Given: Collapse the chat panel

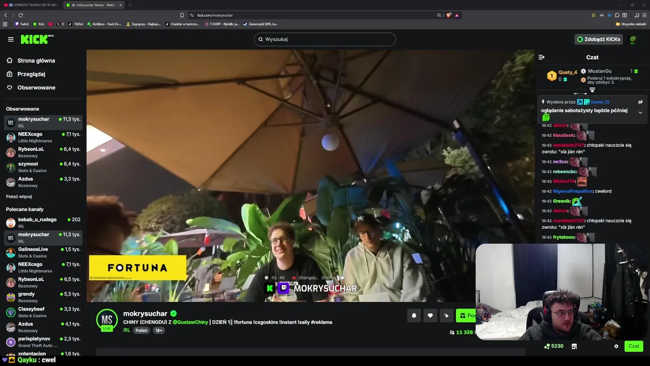Looking at the screenshot, I should tap(541, 57).
